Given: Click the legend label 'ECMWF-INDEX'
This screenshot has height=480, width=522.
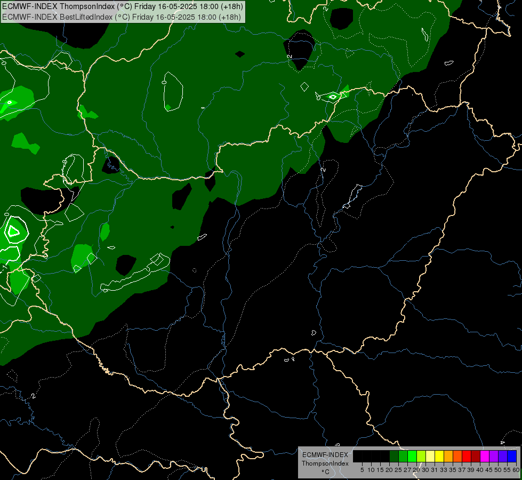Looking at the screenshot, I should (325, 455).
